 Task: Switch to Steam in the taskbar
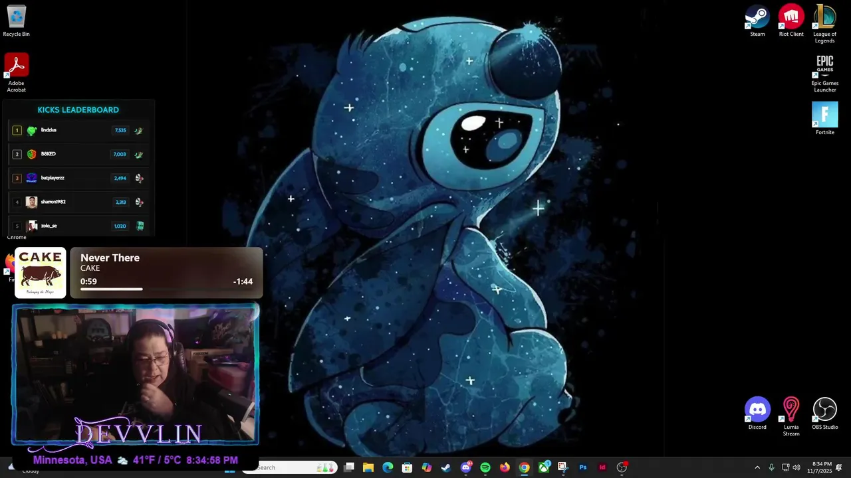click(x=446, y=467)
